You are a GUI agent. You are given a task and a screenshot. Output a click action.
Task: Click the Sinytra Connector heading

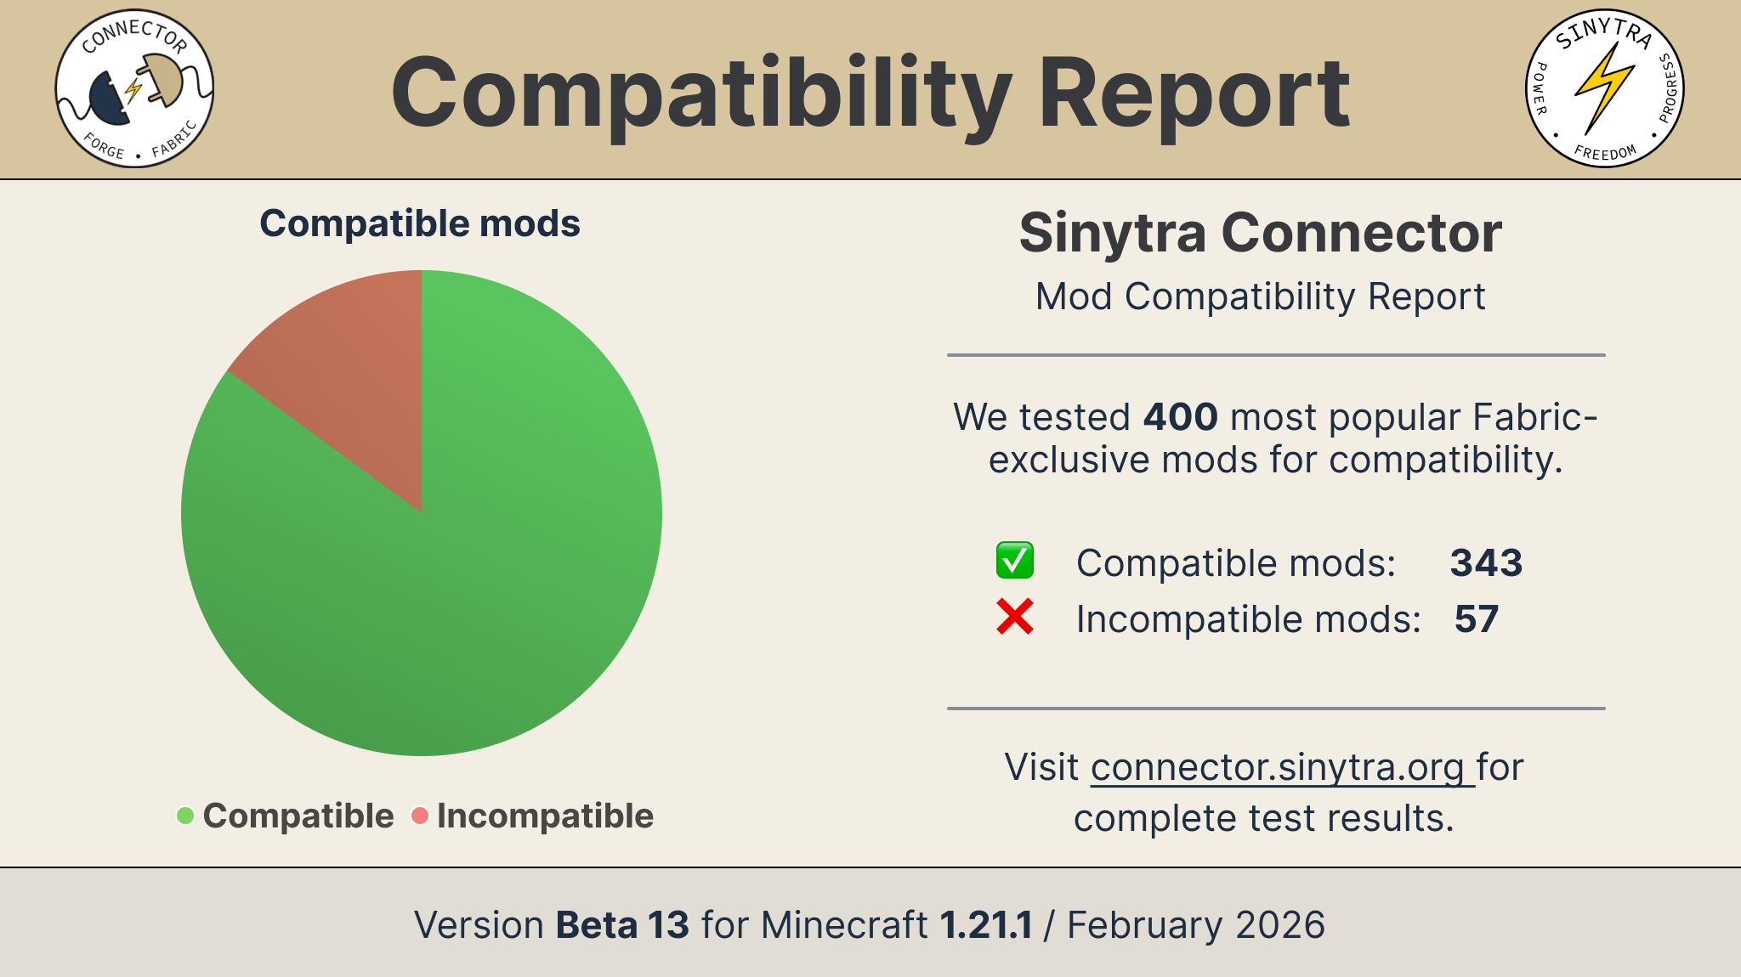pyautogui.click(x=1260, y=233)
